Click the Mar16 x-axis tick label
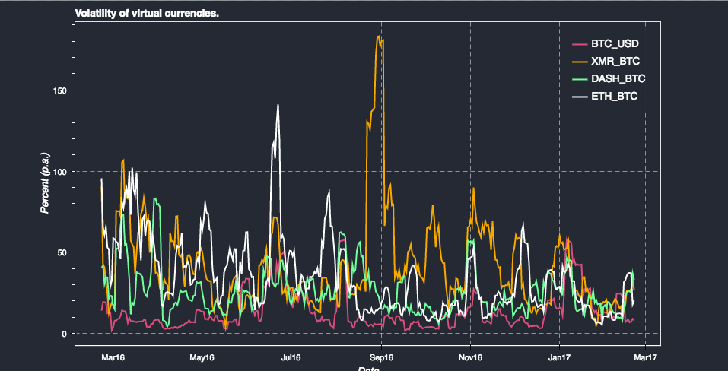728x371 pixels. [113, 357]
